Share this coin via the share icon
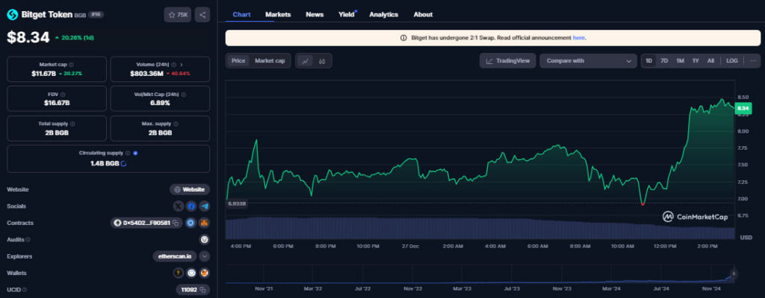 coord(202,15)
